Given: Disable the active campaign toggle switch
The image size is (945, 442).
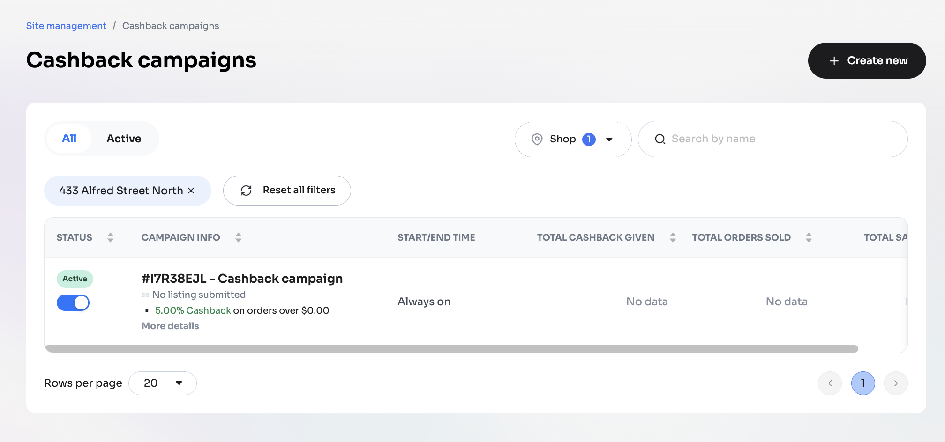Looking at the screenshot, I should [x=73, y=303].
